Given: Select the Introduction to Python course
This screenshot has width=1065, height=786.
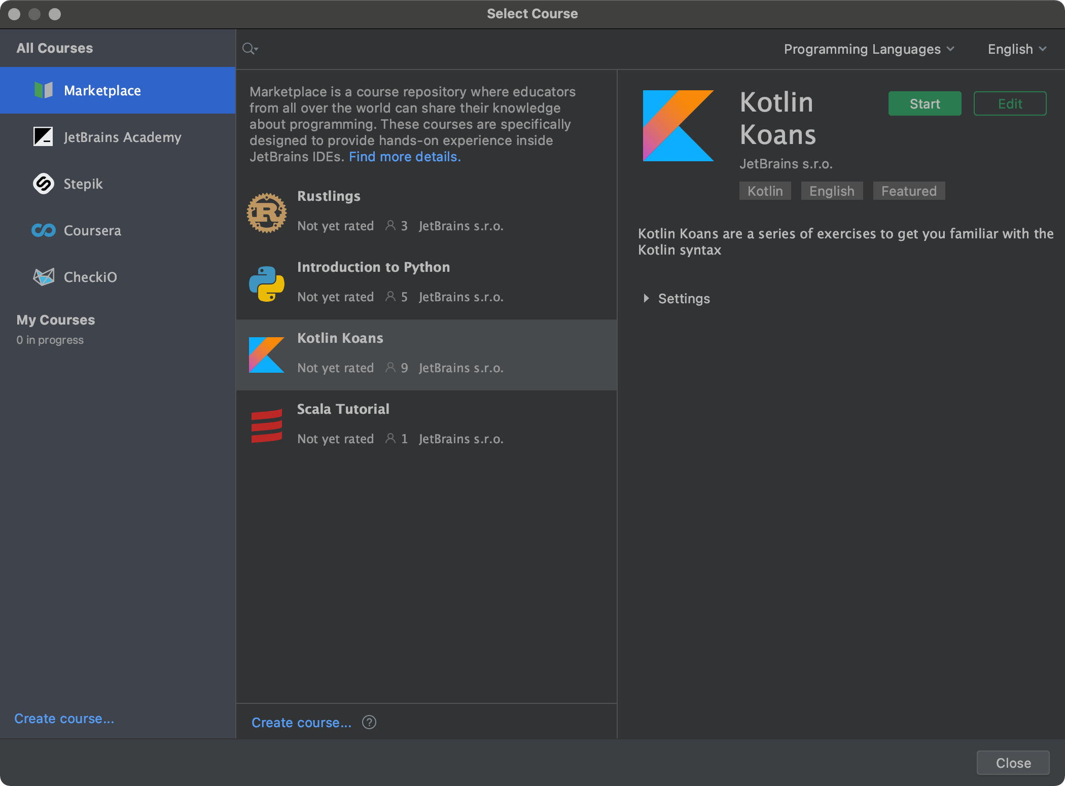Looking at the screenshot, I should (x=427, y=284).
